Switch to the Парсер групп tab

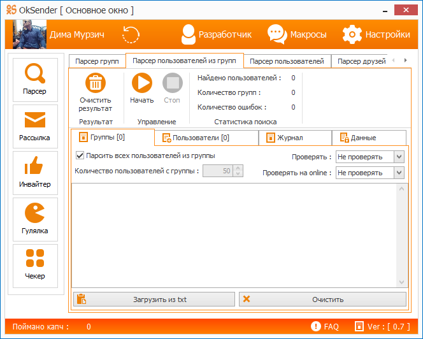point(97,61)
